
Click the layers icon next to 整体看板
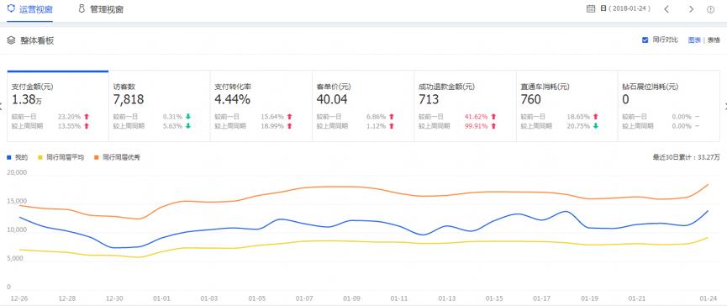point(11,40)
